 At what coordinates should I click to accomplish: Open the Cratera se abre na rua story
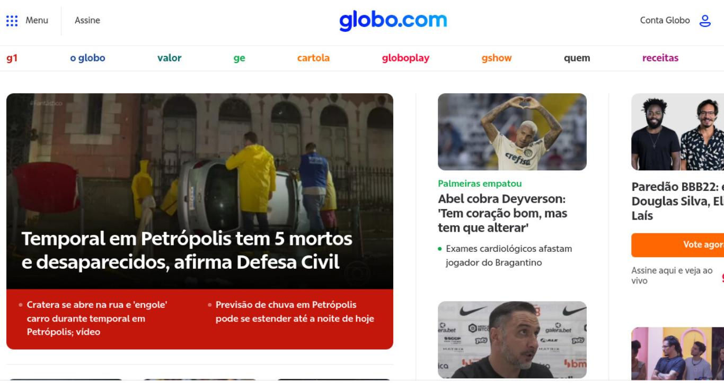97,318
